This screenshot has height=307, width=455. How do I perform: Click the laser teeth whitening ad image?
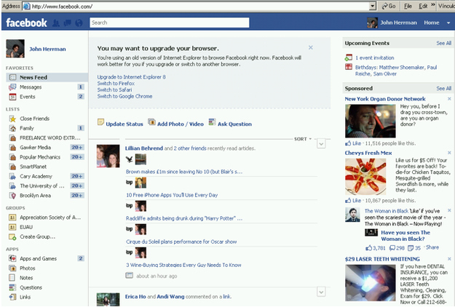point(370,283)
